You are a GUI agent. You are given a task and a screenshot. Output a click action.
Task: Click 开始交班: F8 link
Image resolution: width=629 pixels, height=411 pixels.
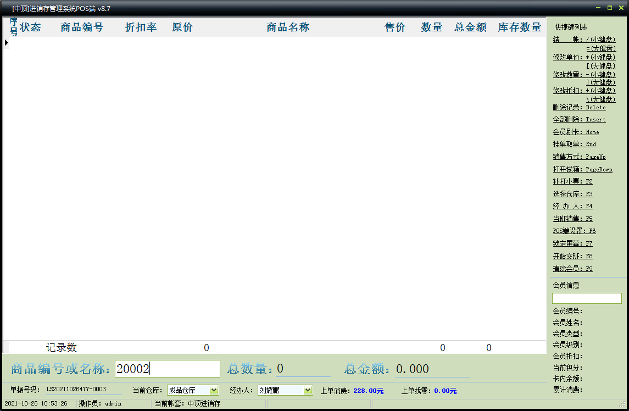pyautogui.click(x=572, y=256)
